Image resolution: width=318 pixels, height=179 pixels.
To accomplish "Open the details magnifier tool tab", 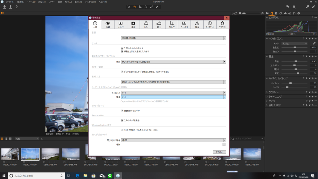I will click(x=294, y=13).
